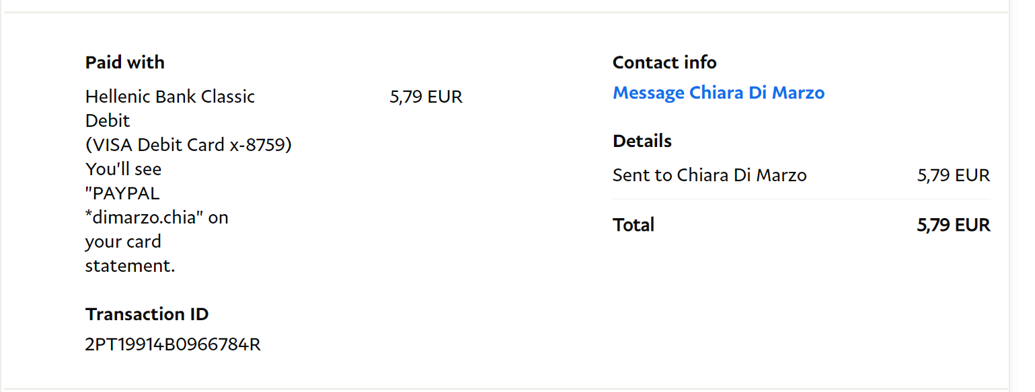1035x392 pixels.
Task: Click the bold total amount 5,79 EUR
Action: pyautogui.click(x=953, y=225)
